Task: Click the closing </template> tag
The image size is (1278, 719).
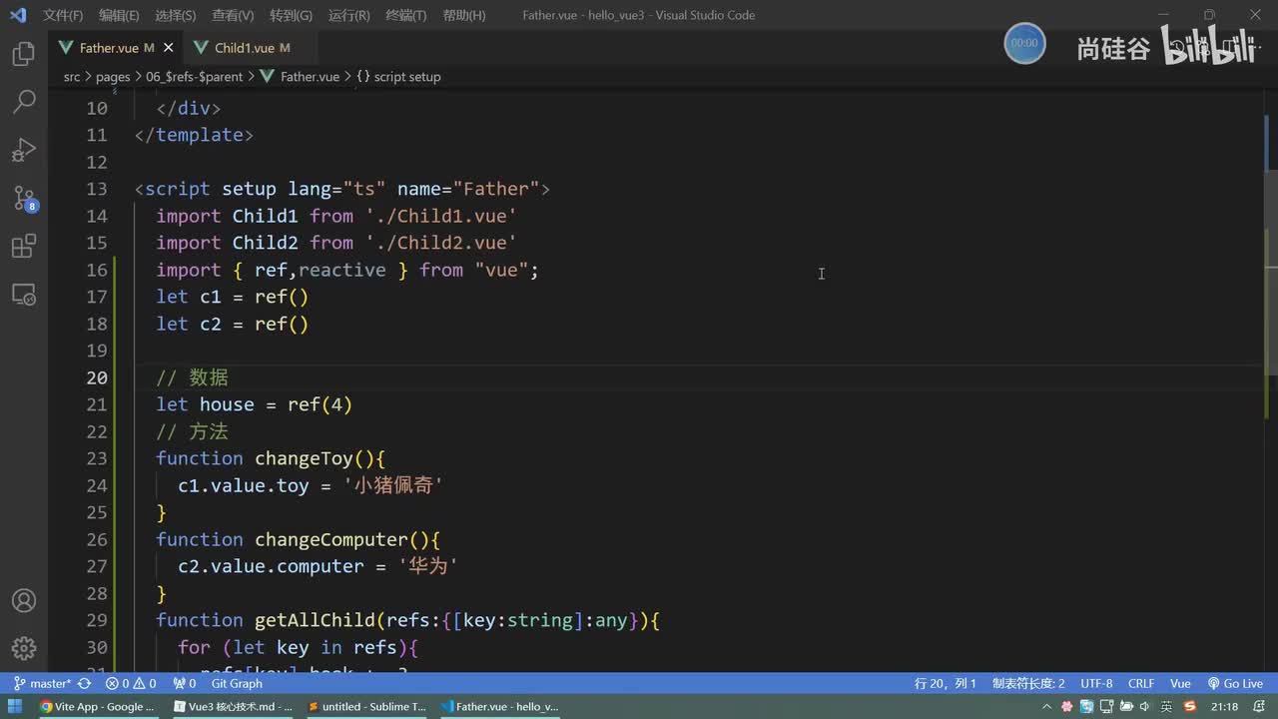Action: click(x=194, y=135)
